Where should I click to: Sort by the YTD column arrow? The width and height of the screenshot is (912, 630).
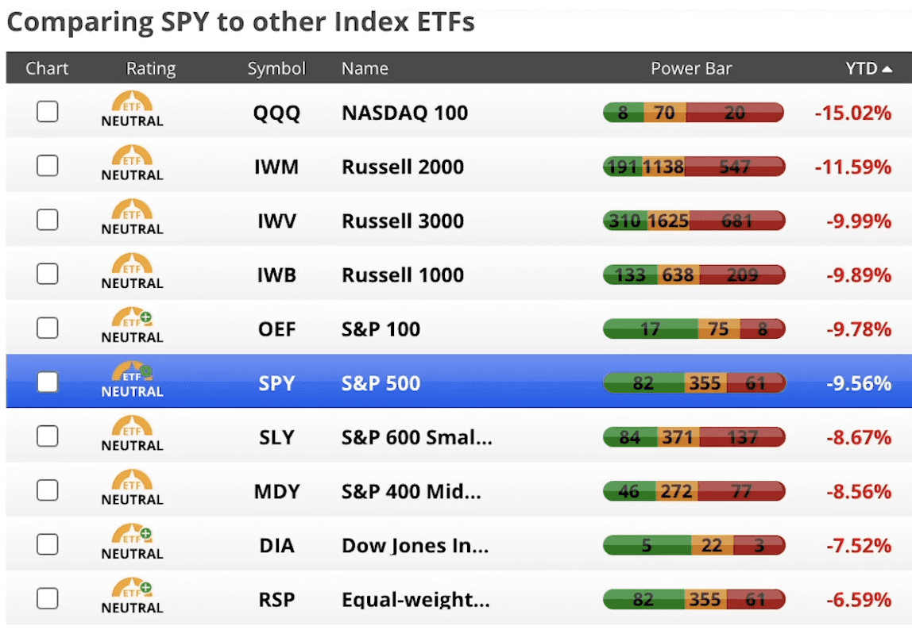click(x=887, y=69)
